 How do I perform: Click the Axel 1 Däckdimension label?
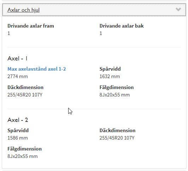(x=25, y=87)
